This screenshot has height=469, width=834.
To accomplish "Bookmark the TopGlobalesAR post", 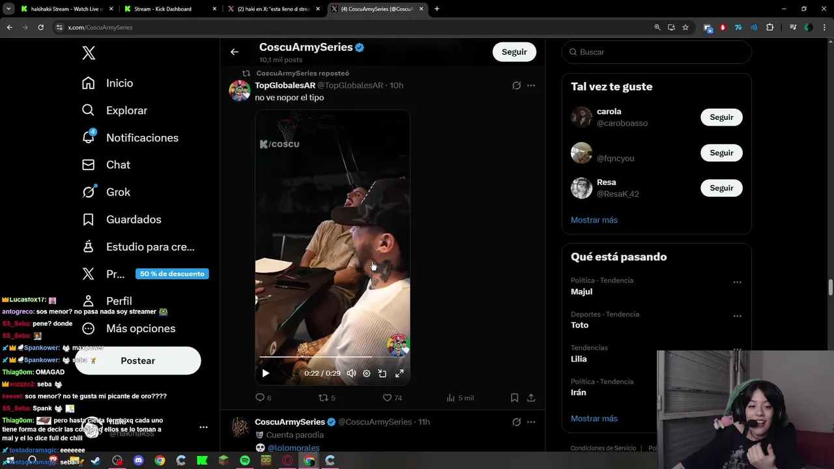I will [x=514, y=397].
